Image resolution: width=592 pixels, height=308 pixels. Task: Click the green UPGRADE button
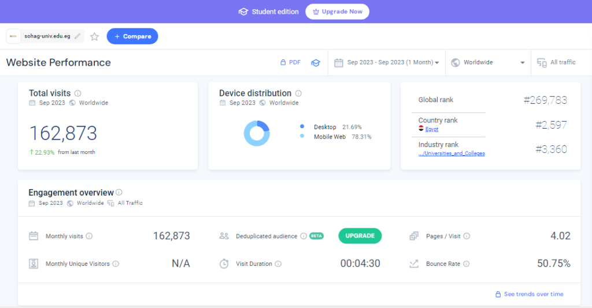click(360, 236)
